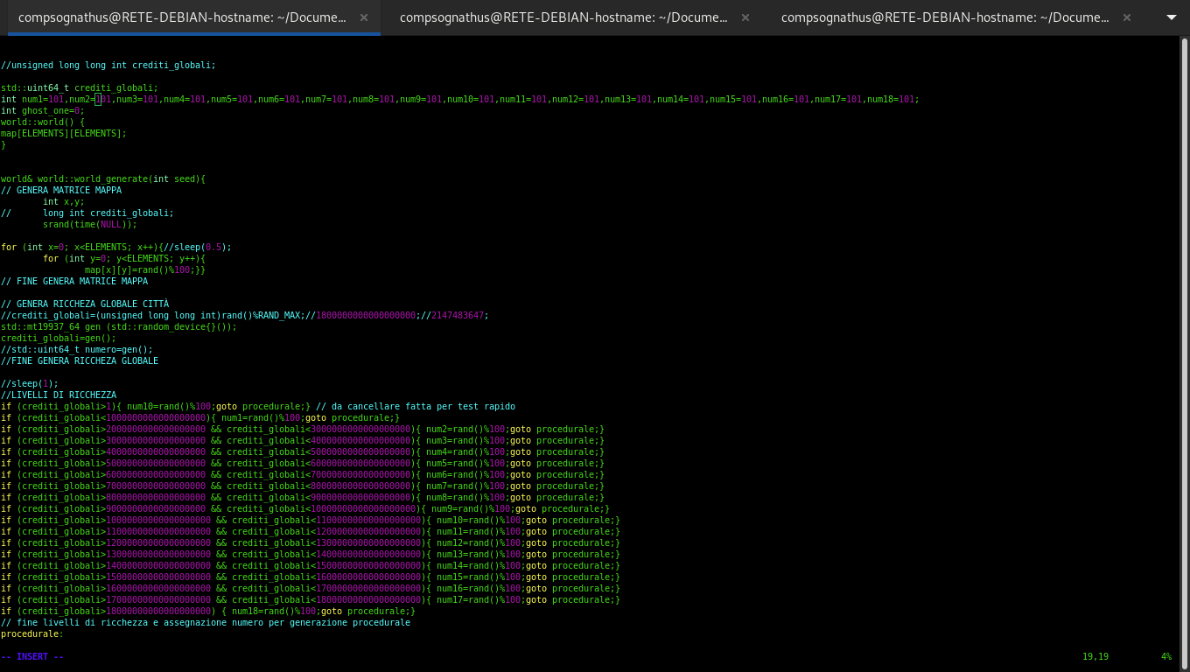Click the 'world& world::world_generate(int seed){' line
Viewport: 1190px width, 672px height.
click(x=103, y=178)
